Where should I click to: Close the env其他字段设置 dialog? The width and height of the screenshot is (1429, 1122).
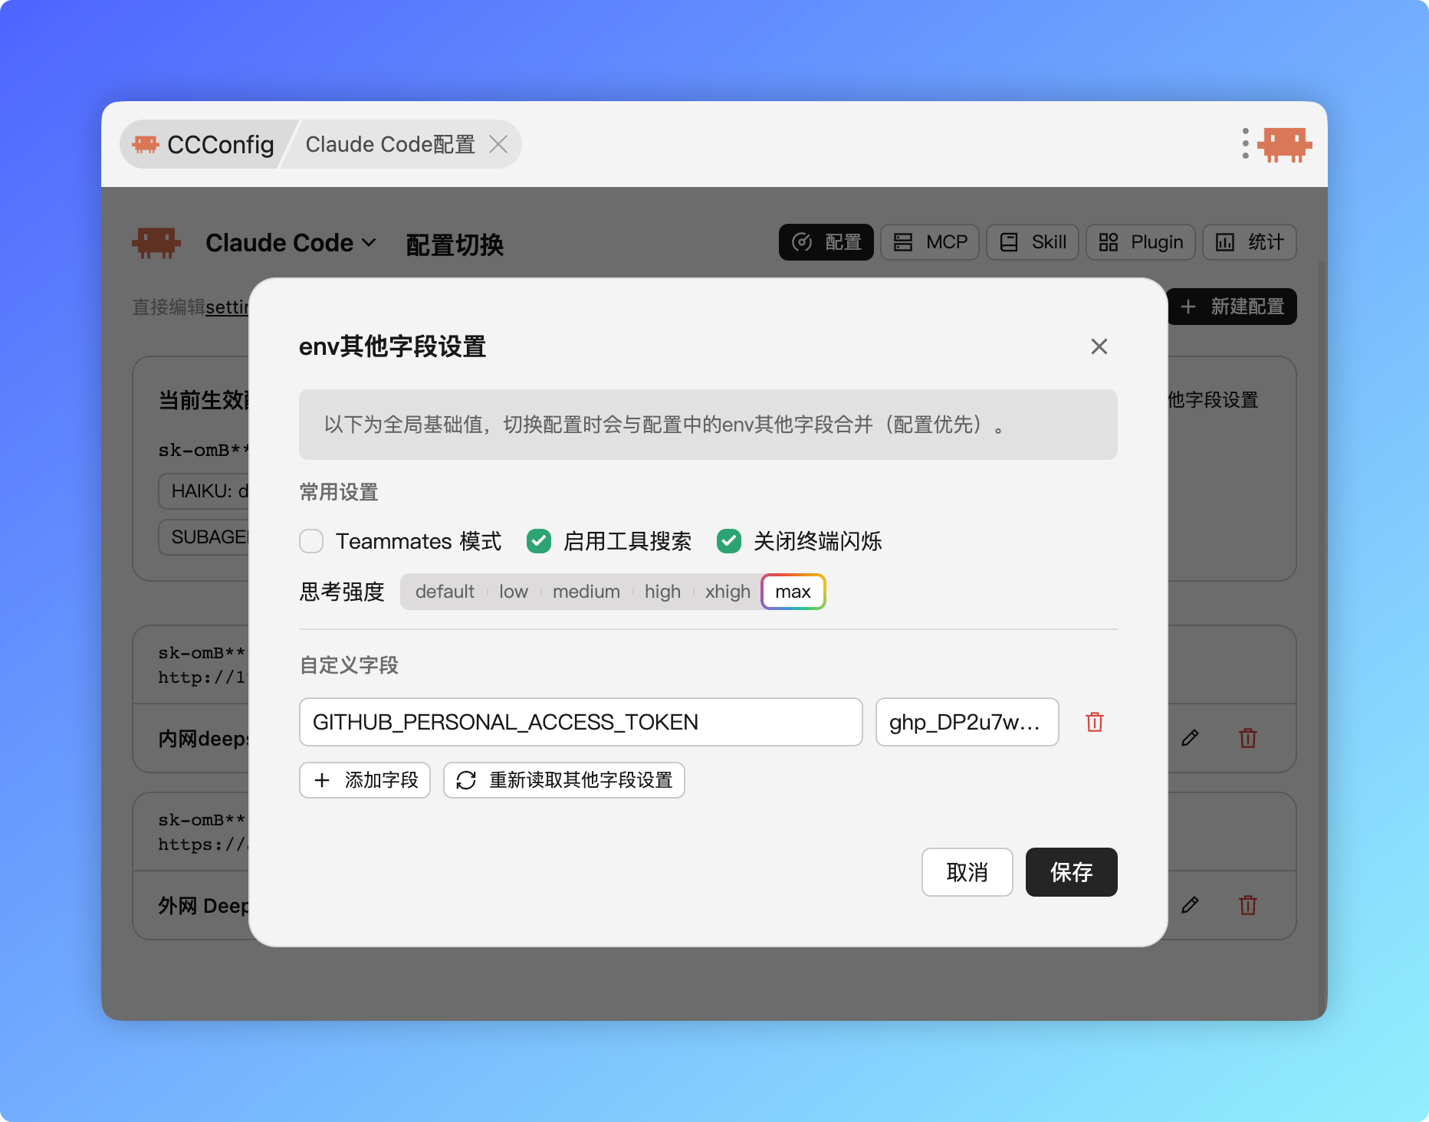(x=1099, y=346)
